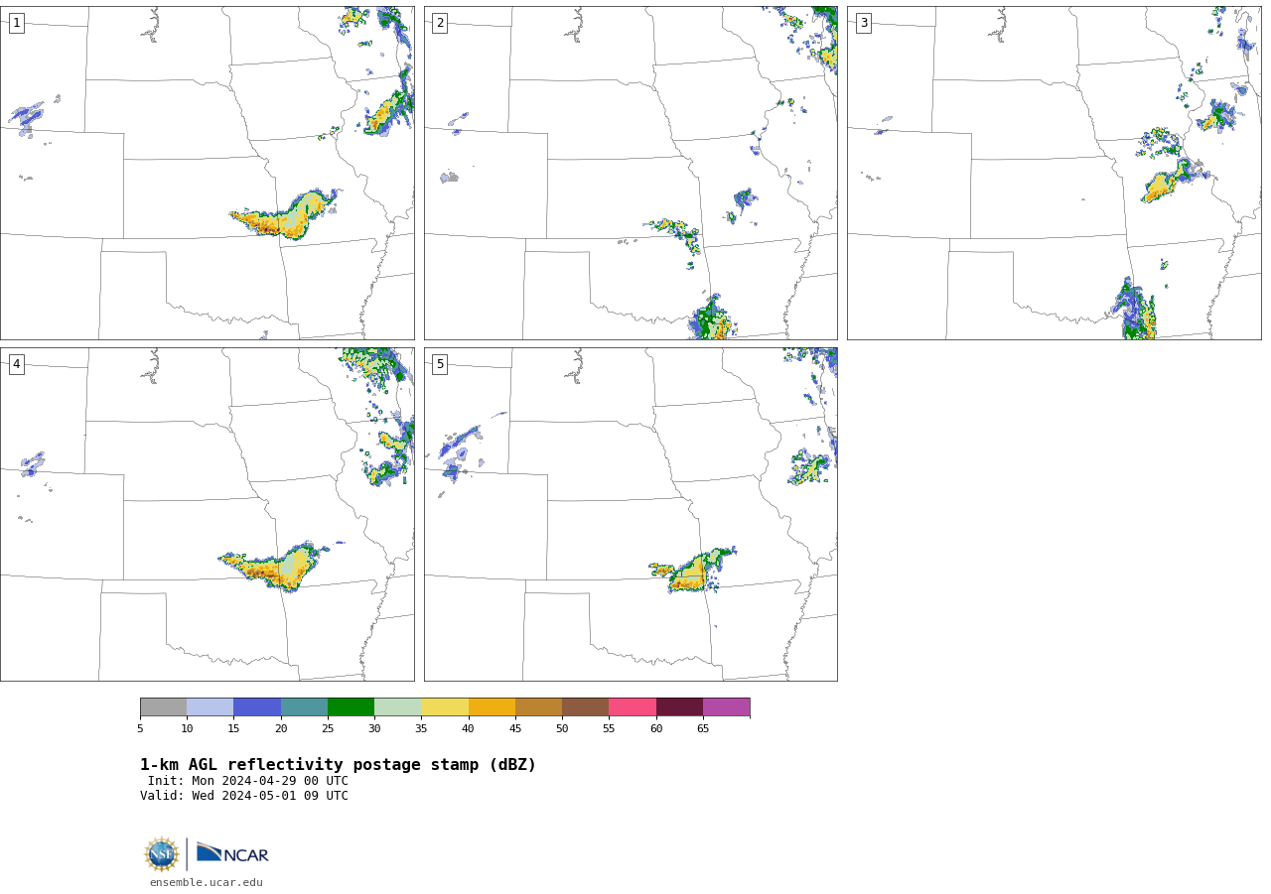
Task: Click the brown 50-55 dBZ swatch
Action: click(x=586, y=706)
